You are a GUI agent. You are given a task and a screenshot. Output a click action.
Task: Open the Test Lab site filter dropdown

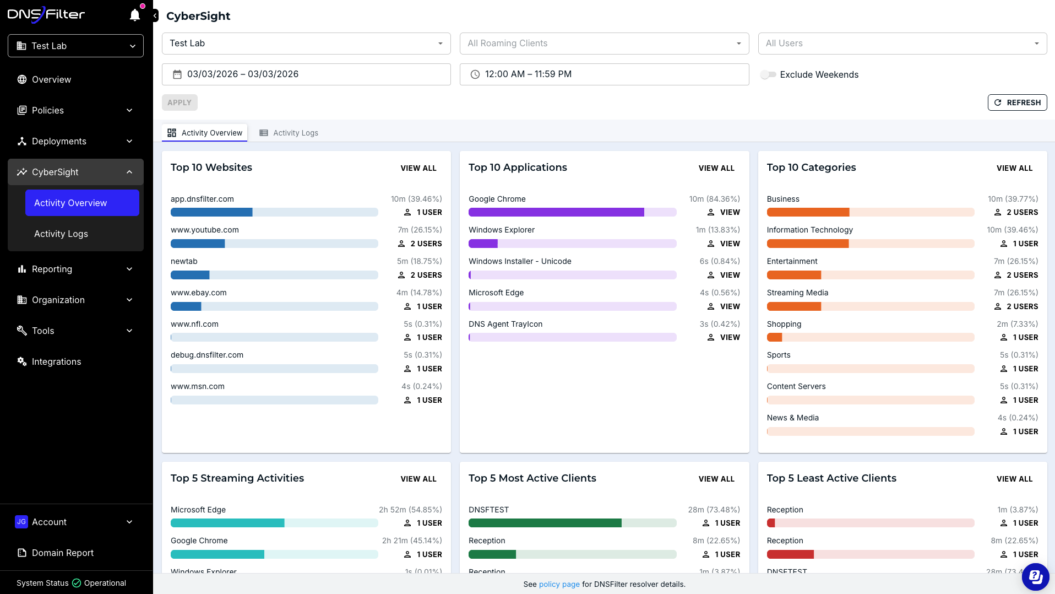(x=306, y=44)
